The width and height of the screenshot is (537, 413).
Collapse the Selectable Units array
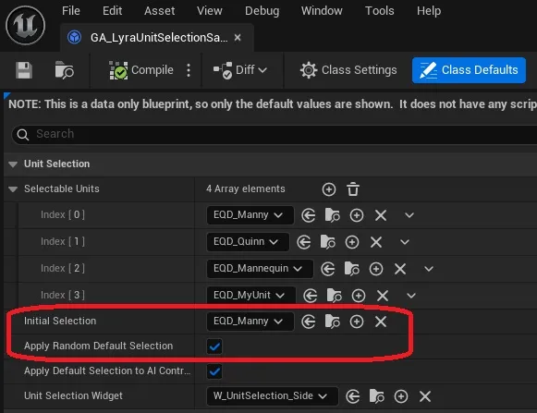coord(13,189)
